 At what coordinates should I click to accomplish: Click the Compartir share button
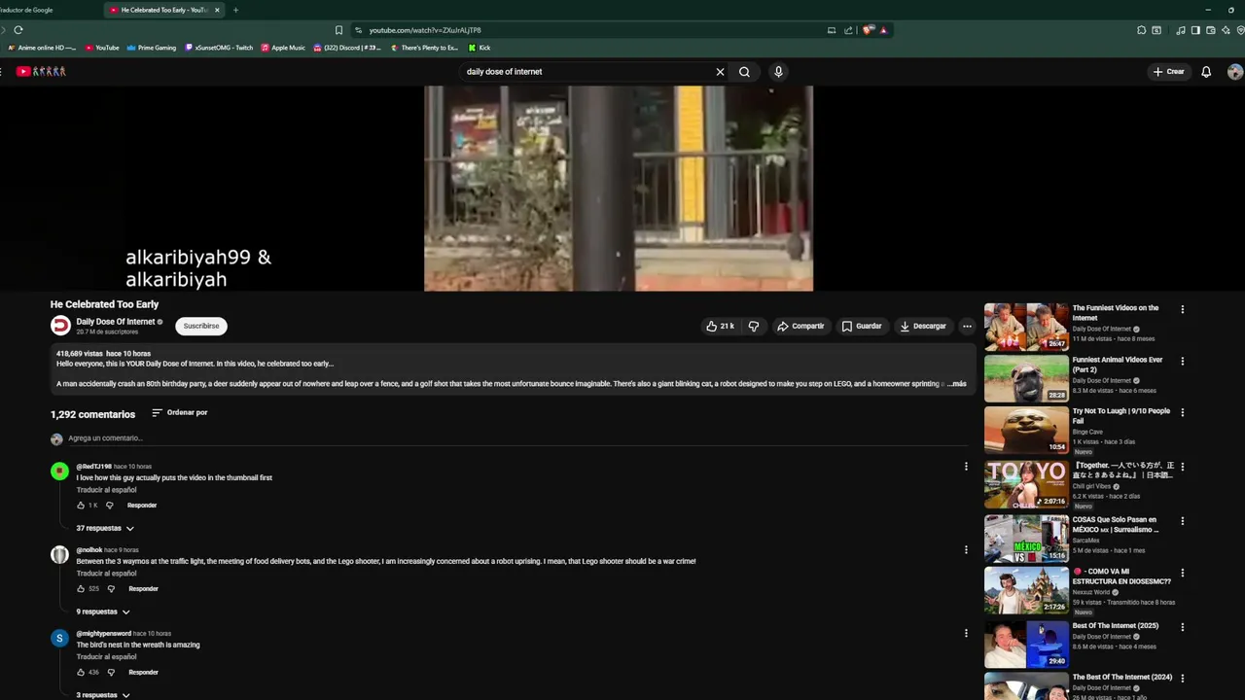coord(800,327)
